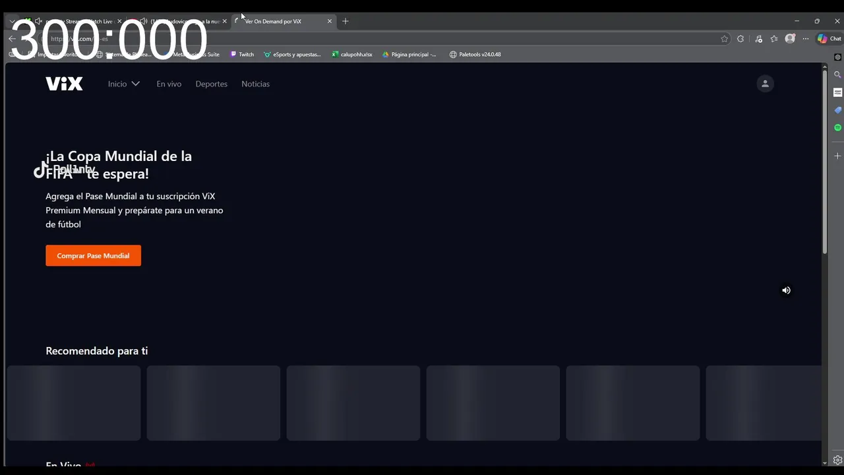Select the third Recomendado para ti card
Viewport: 844px width, 475px height.
353,403
